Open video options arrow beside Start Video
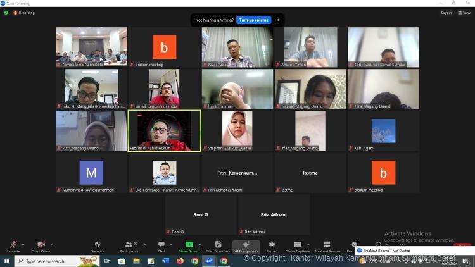Viewport: 475px width, 267px height. pyautogui.click(x=53, y=244)
